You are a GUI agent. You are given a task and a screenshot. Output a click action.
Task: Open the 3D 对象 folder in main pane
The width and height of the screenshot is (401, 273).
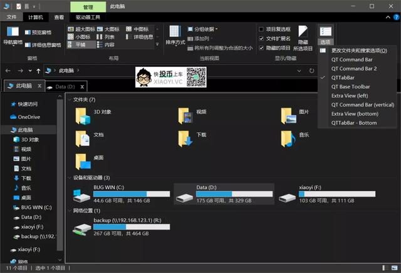(x=93, y=116)
